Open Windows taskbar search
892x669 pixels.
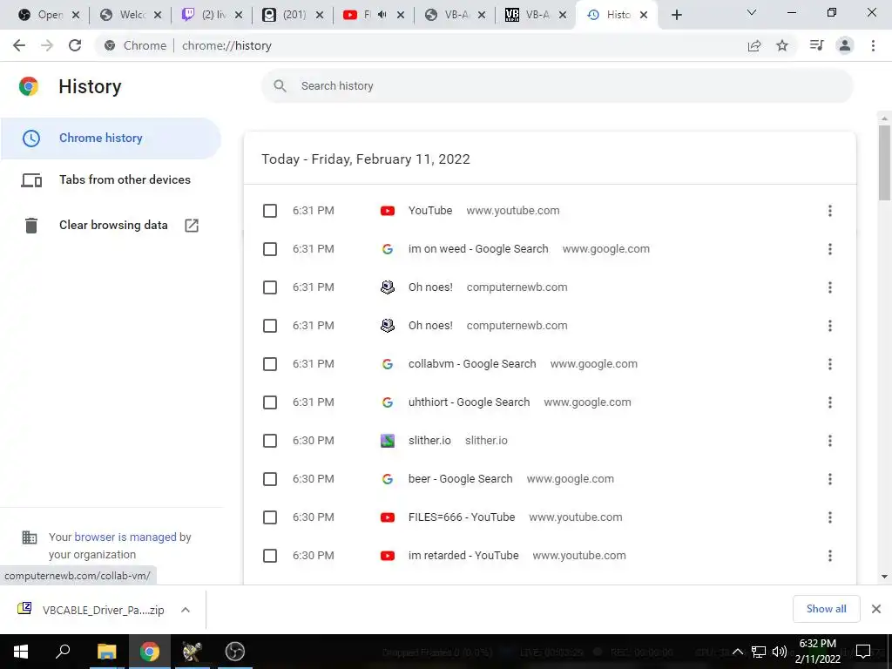(63, 652)
